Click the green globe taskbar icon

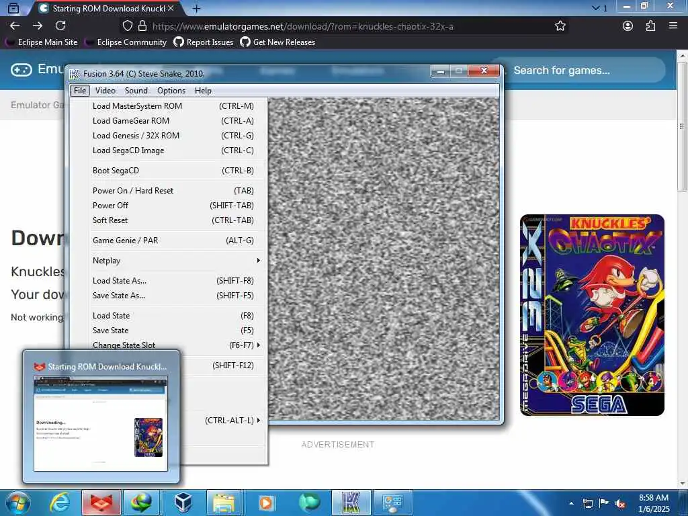pos(141,503)
